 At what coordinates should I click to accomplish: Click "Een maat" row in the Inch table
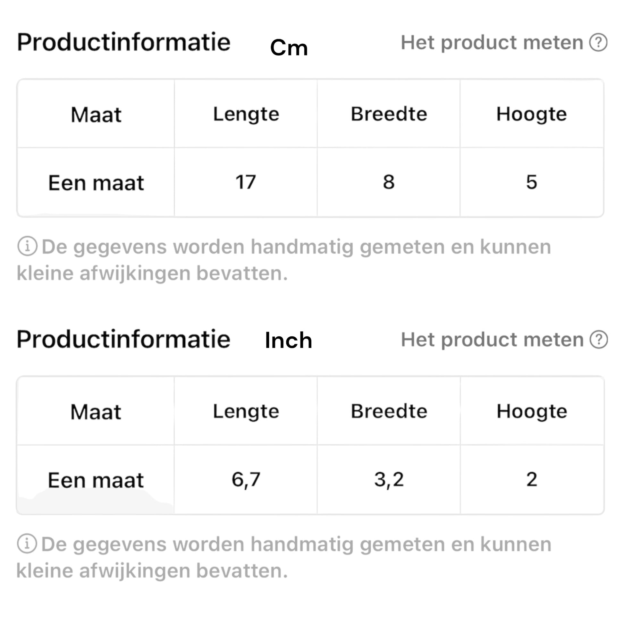(x=96, y=480)
